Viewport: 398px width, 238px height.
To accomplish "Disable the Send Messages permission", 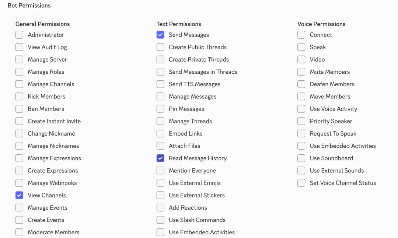I will click(160, 35).
